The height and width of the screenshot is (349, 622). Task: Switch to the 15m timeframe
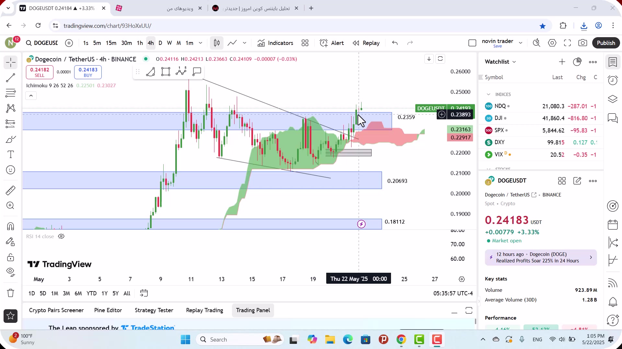coord(111,43)
